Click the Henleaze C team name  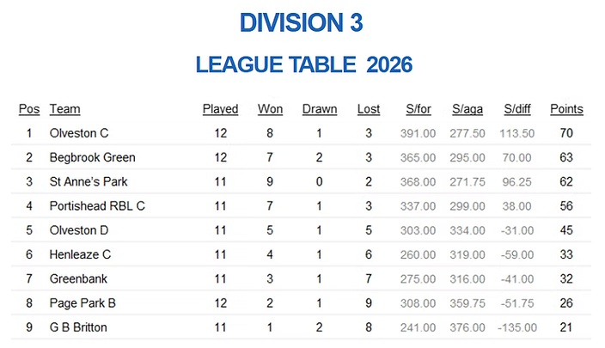point(80,254)
